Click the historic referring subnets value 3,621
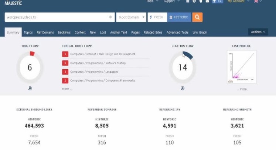The image size is (276, 150). tap(237, 126)
